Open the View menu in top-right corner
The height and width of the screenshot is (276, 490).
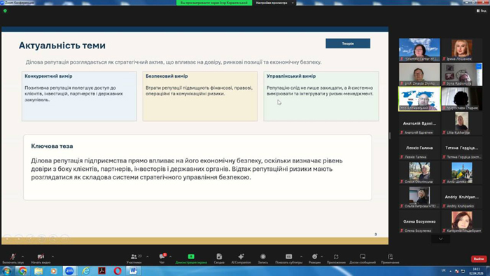(x=482, y=11)
